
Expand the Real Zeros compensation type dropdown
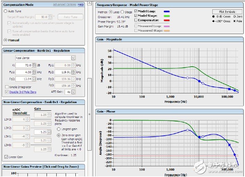(x=73, y=58)
